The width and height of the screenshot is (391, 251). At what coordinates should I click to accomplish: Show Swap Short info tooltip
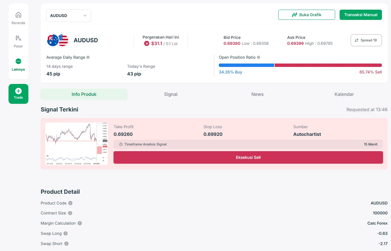coord(66,244)
